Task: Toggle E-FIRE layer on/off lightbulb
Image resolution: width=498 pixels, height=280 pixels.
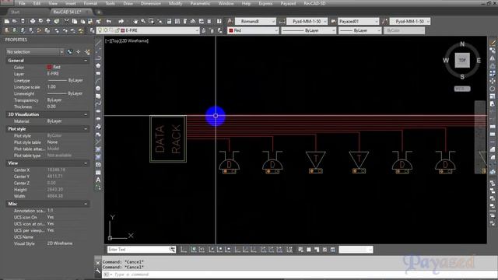Action: click(100, 30)
